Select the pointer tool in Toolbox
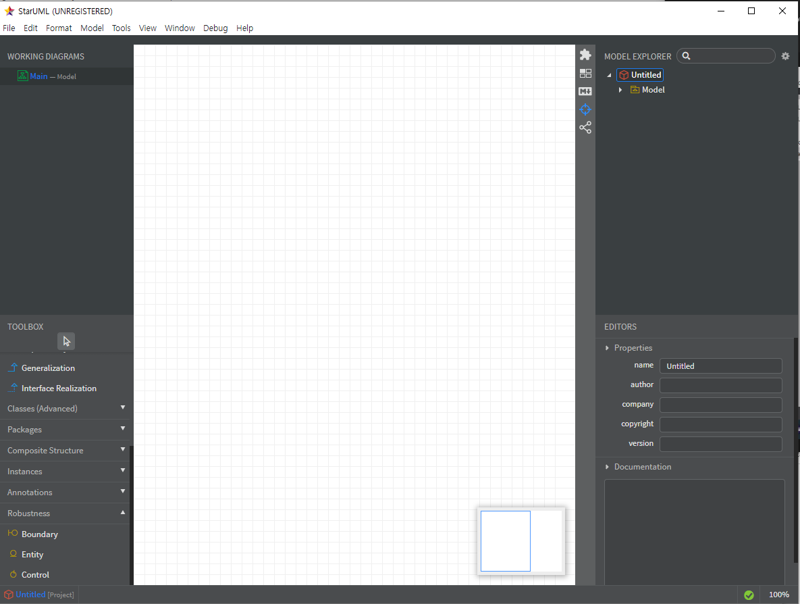The width and height of the screenshot is (800, 604). click(66, 341)
